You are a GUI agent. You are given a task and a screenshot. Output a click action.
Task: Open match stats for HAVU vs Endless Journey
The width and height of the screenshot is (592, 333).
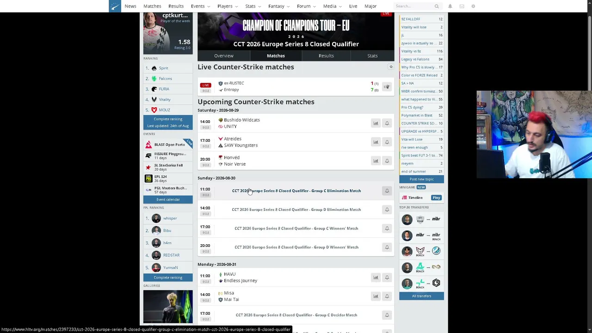pyautogui.click(x=376, y=277)
